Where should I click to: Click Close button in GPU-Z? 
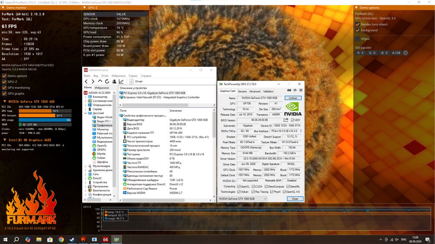pyautogui.click(x=295, y=199)
